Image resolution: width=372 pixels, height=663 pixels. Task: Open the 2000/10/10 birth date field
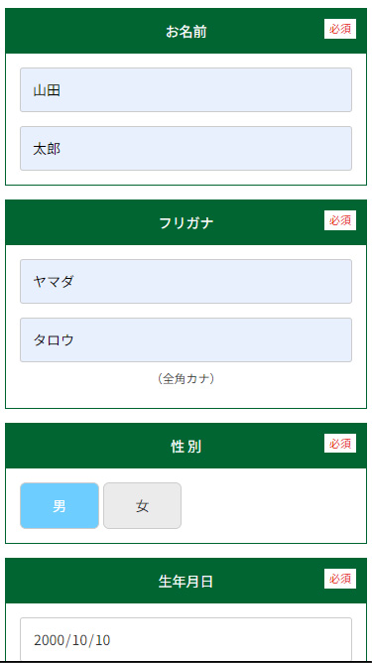coord(186,639)
